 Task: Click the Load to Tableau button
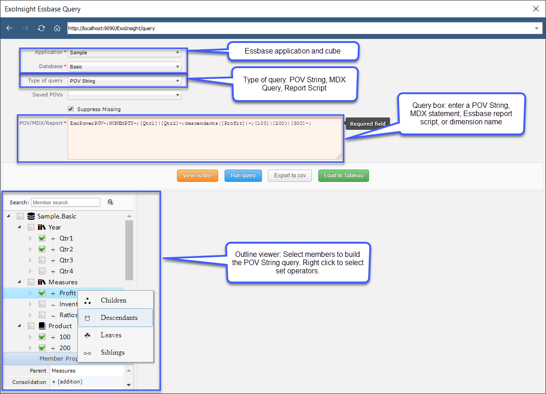pyautogui.click(x=343, y=176)
